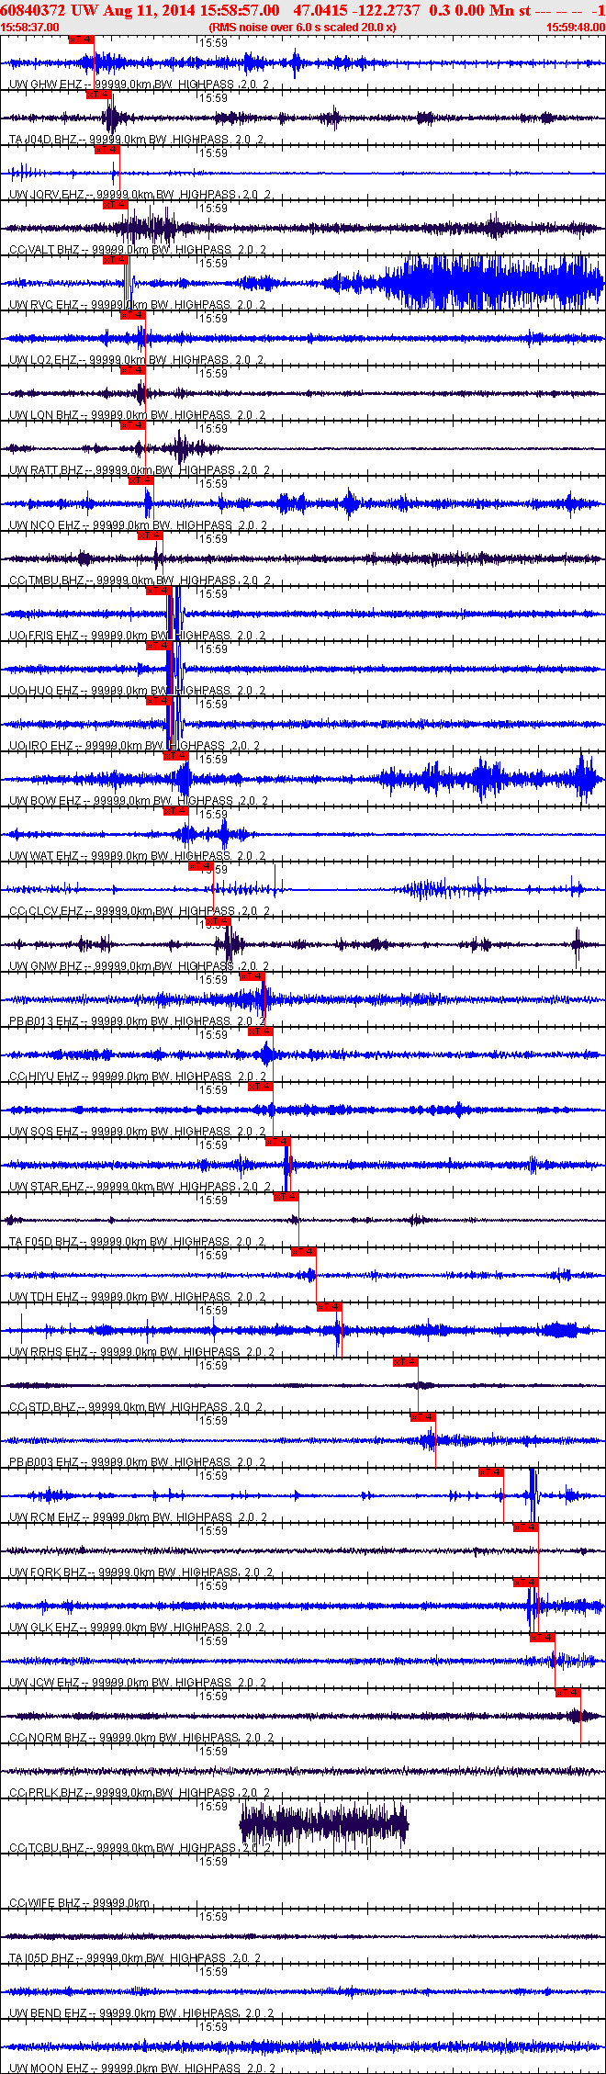Viewport: 606px width, 2074px height.
Task: Select the 'UW RVC EHZ' station label
Action: [44, 305]
